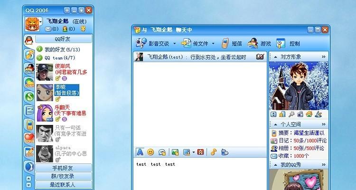Click the screen capture icon
356x190 pixels.
click(x=187, y=152)
